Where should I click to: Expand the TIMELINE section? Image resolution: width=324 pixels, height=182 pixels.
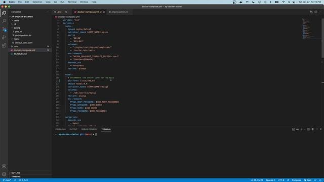[16, 176]
